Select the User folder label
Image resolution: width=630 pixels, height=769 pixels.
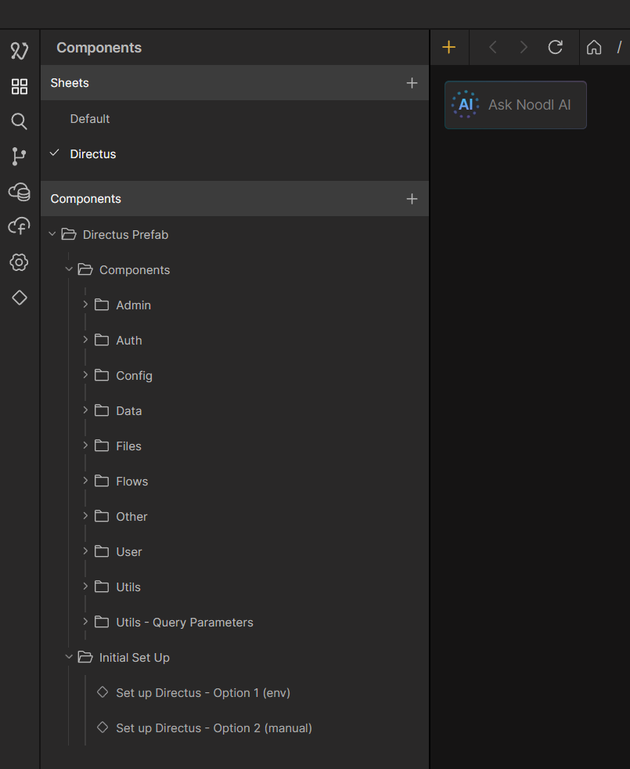click(x=129, y=552)
